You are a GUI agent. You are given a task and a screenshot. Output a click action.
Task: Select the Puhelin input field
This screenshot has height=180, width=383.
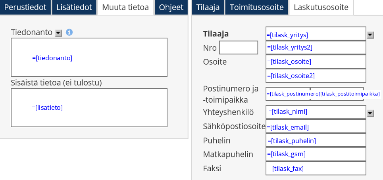(316, 141)
